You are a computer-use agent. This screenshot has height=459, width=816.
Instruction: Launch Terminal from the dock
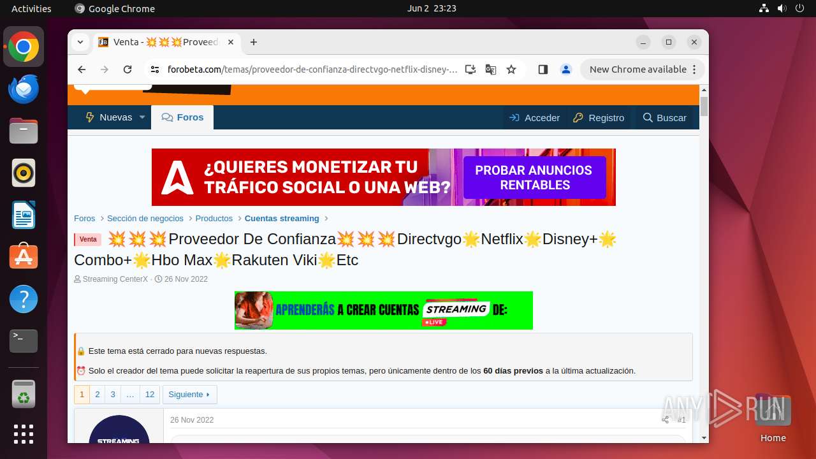24,341
